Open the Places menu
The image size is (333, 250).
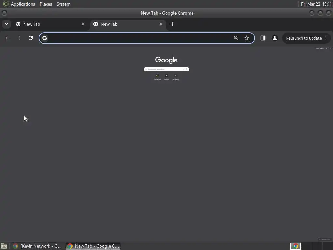point(46,4)
